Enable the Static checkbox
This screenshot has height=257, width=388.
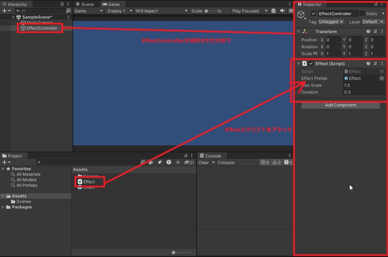coord(362,13)
